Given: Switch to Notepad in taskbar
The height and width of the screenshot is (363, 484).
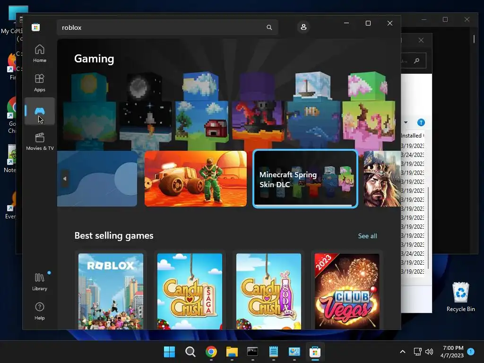Looking at the screenshot, I should pyautogui.click(x=274, y=352).
